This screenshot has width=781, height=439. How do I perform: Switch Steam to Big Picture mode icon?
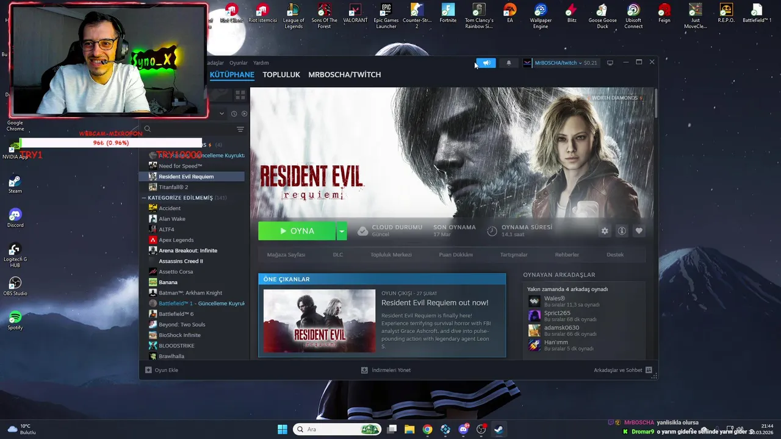pos(610,63)
